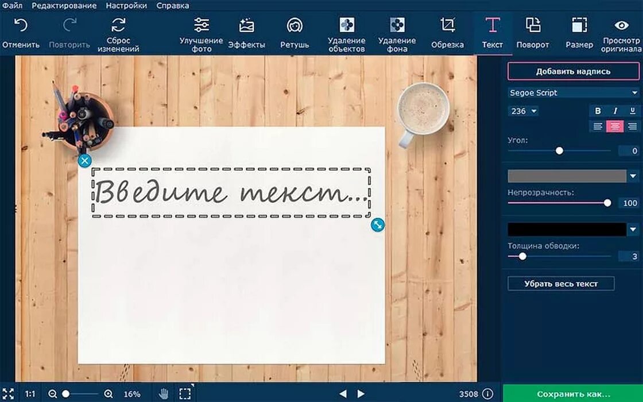This screenshot has width=643, height=402.
Task: Align text to the center
Action: tap(615, 126)
